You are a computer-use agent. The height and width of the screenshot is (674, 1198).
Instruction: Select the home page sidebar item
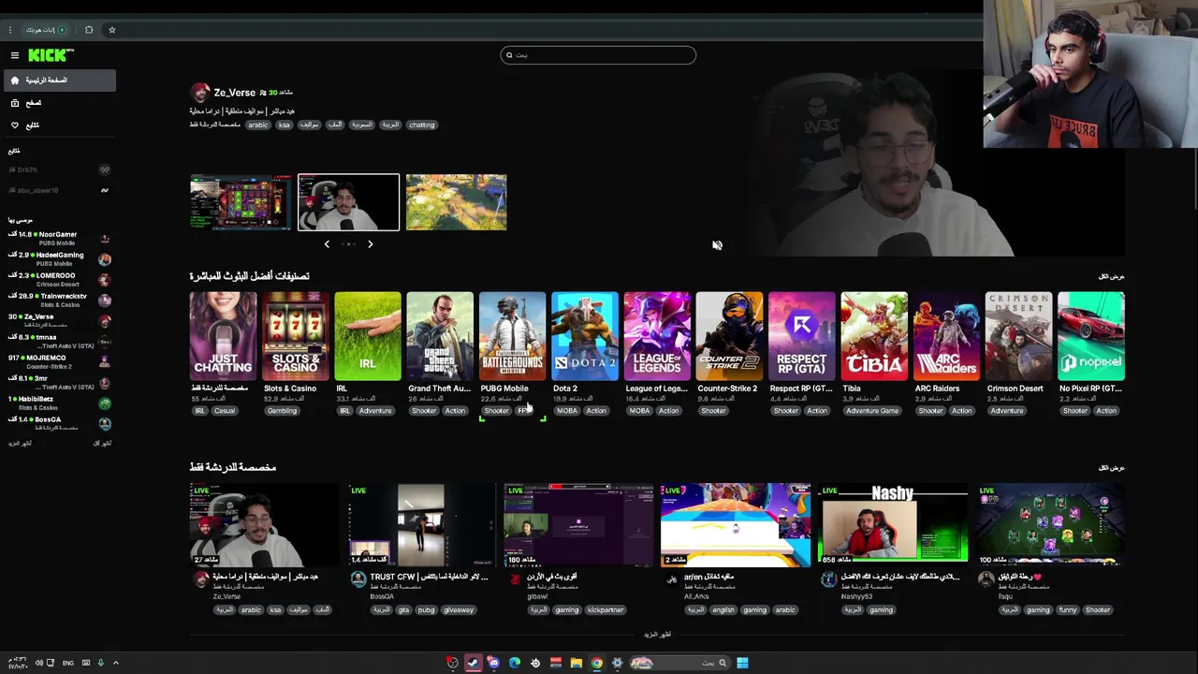pyautogui.click(x=58, y=81)
